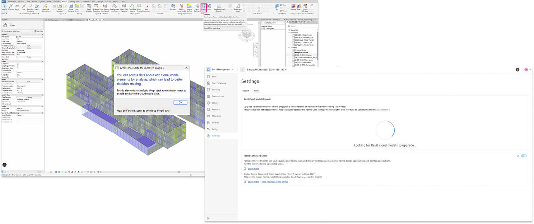
Task: Close the Access more data dialog
Action: click(x=186, y=67)
